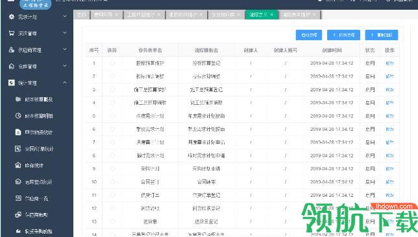Screen dimensions: 418x237
Task: Select the radio button in row 7
Action: coord(112,142)
